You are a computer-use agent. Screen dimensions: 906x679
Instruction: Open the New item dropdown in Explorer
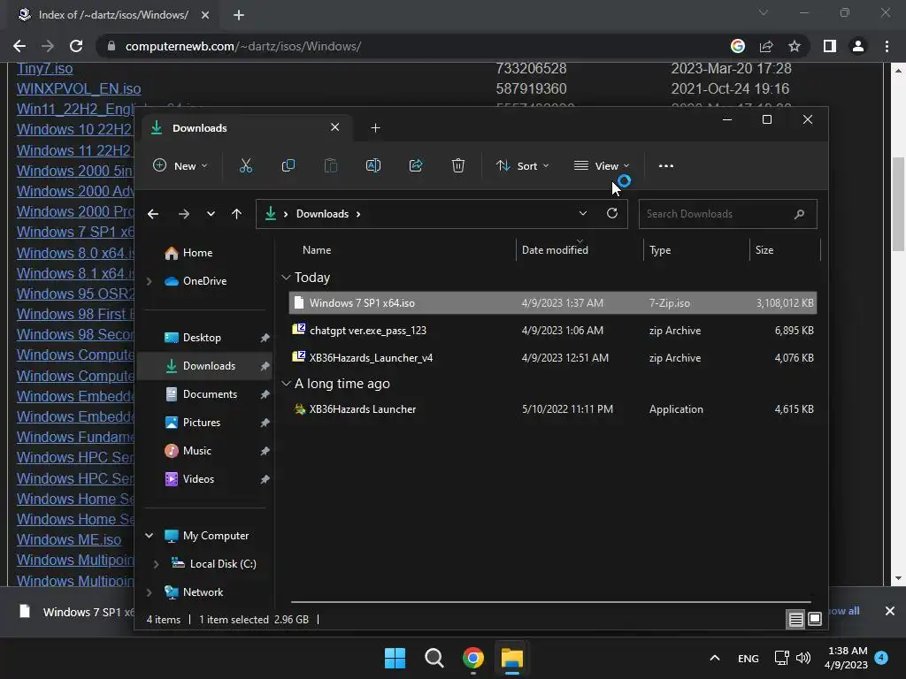pyautogui.click(x=180, y=165)
